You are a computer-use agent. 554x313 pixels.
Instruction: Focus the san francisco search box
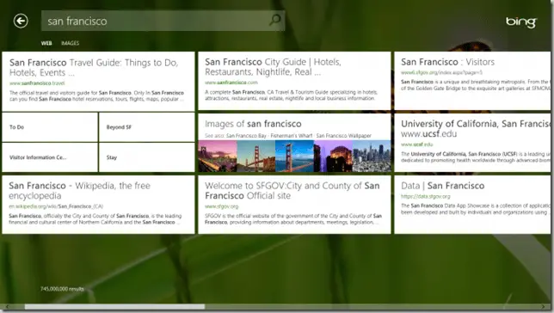(163, 21)
